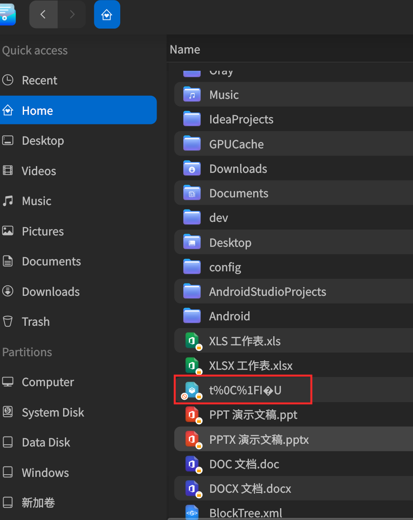Click the IdeaProjects folder icon
The height and width of the screenshot is (520, 413).
(192, 119)
